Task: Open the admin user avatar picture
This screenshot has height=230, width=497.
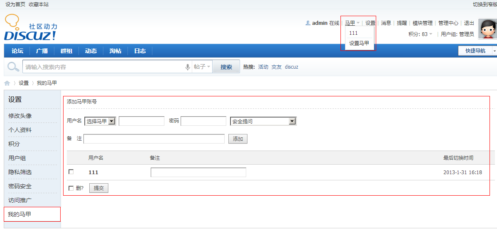Action: (x=488, y=29)
